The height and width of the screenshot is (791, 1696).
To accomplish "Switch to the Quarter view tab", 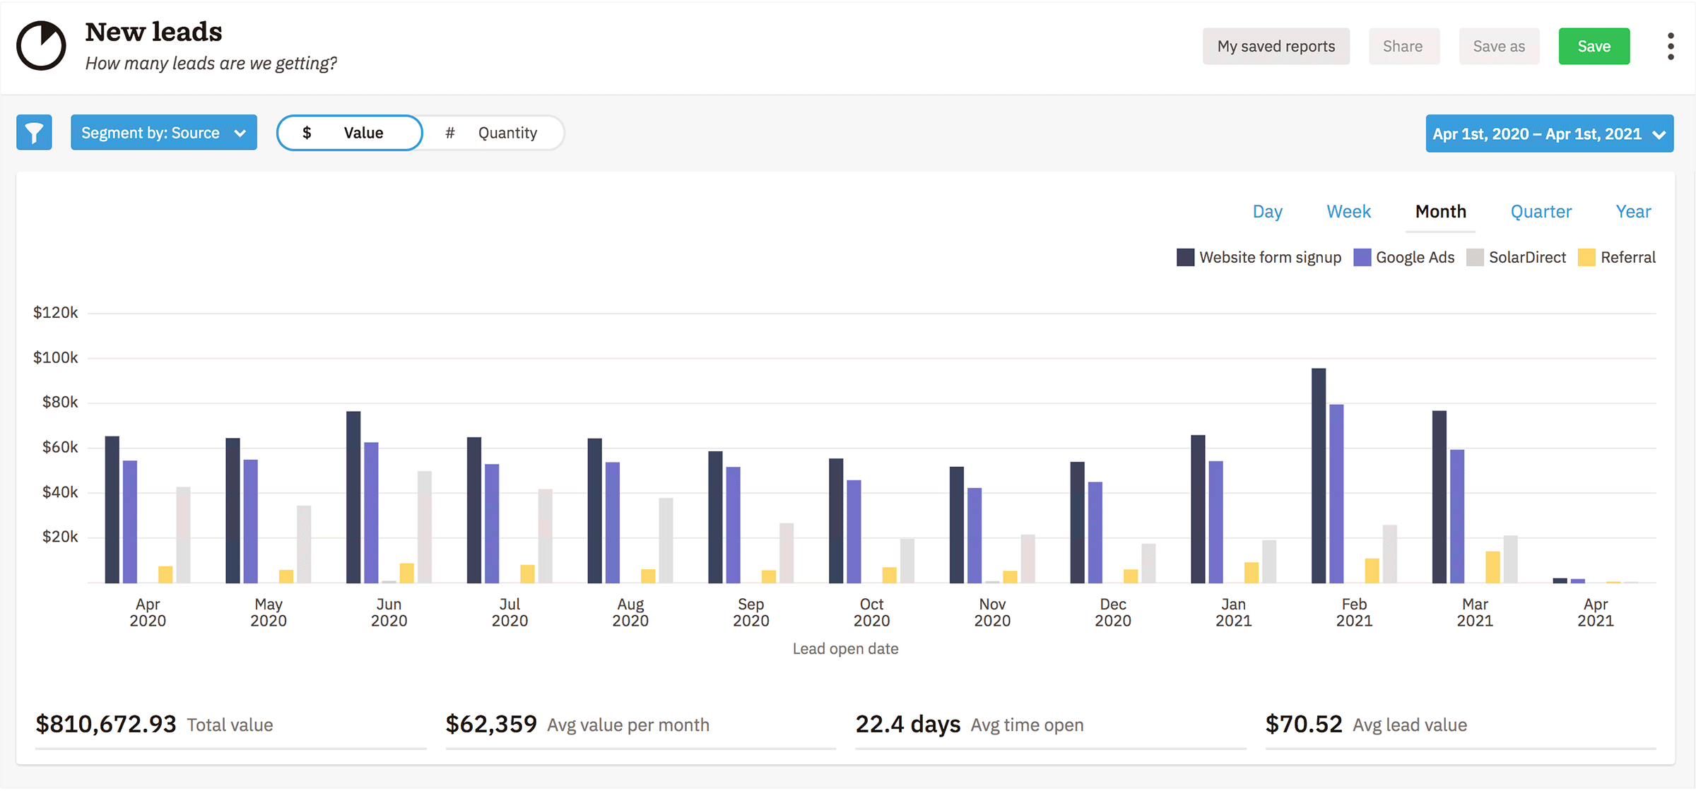I will tap(1541, 212).
